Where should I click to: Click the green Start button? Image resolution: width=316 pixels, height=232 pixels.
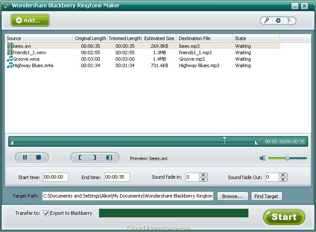tap(284, 217)
